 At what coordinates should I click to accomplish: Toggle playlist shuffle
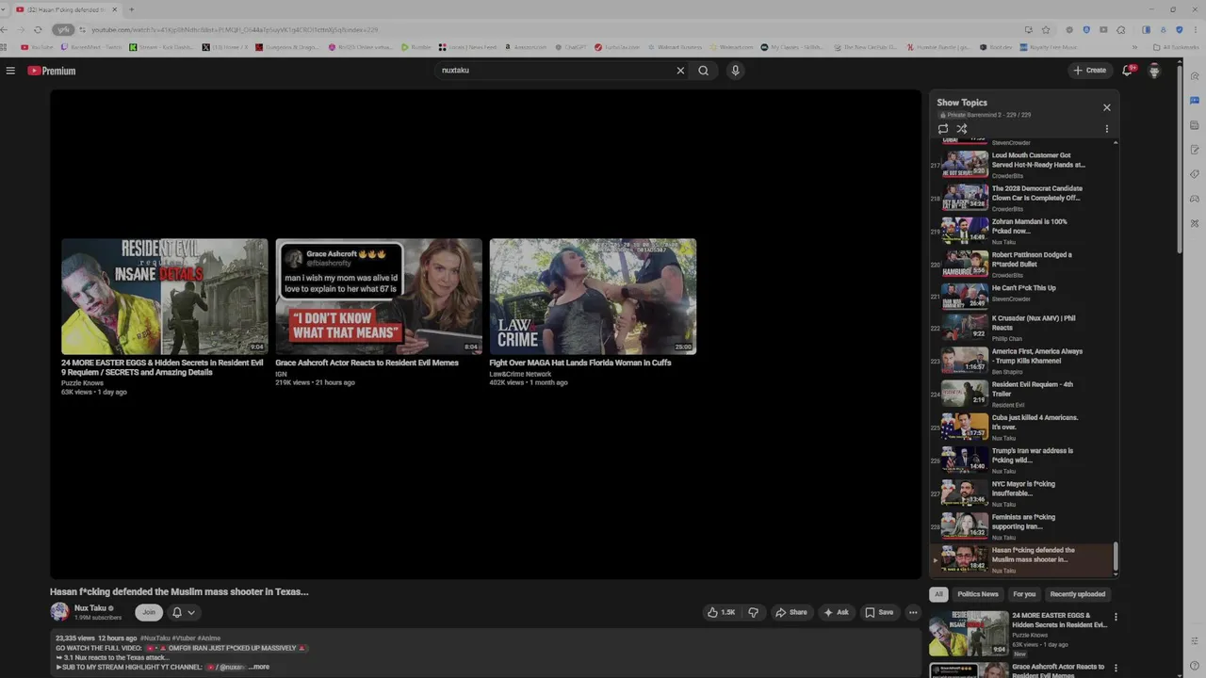point(962,129)
